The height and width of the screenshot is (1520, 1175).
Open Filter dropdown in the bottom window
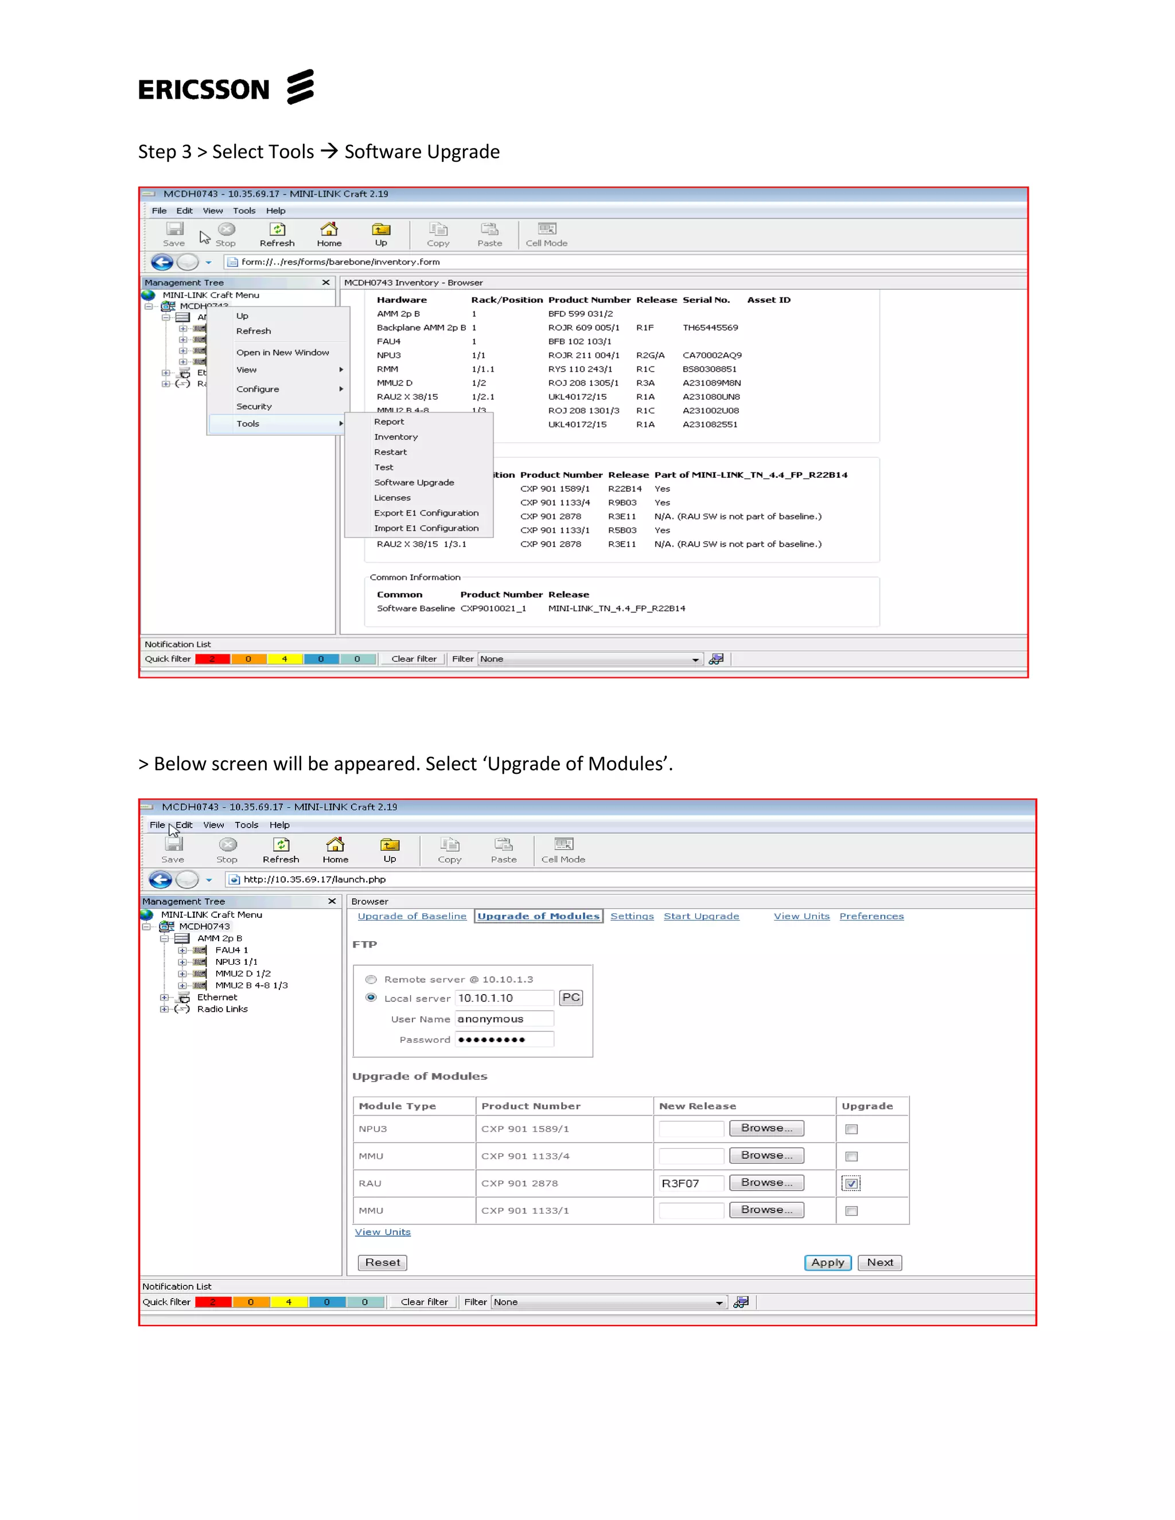[x=719, y=1302]
